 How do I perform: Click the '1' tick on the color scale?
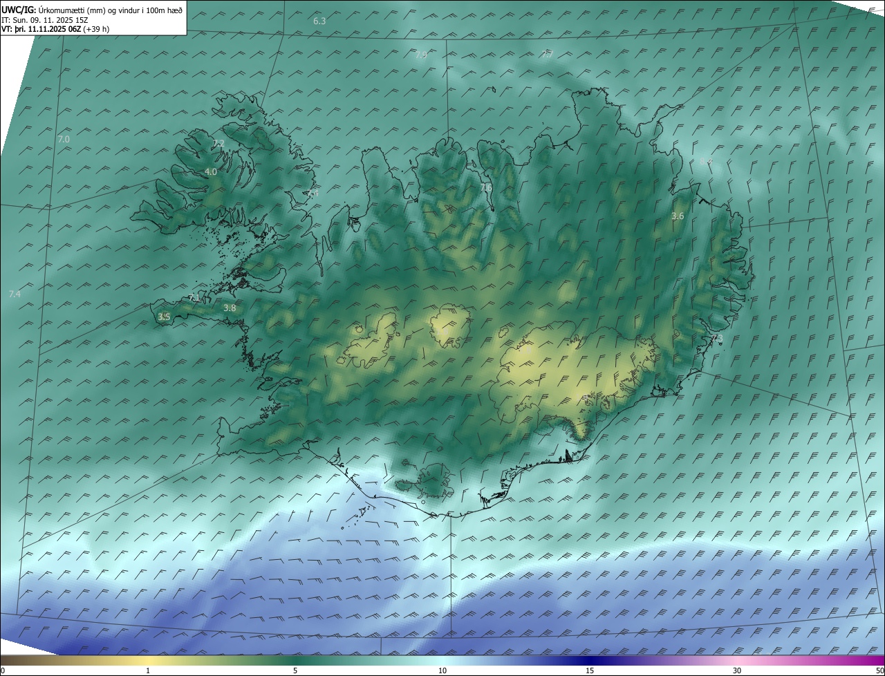point(149,671)
